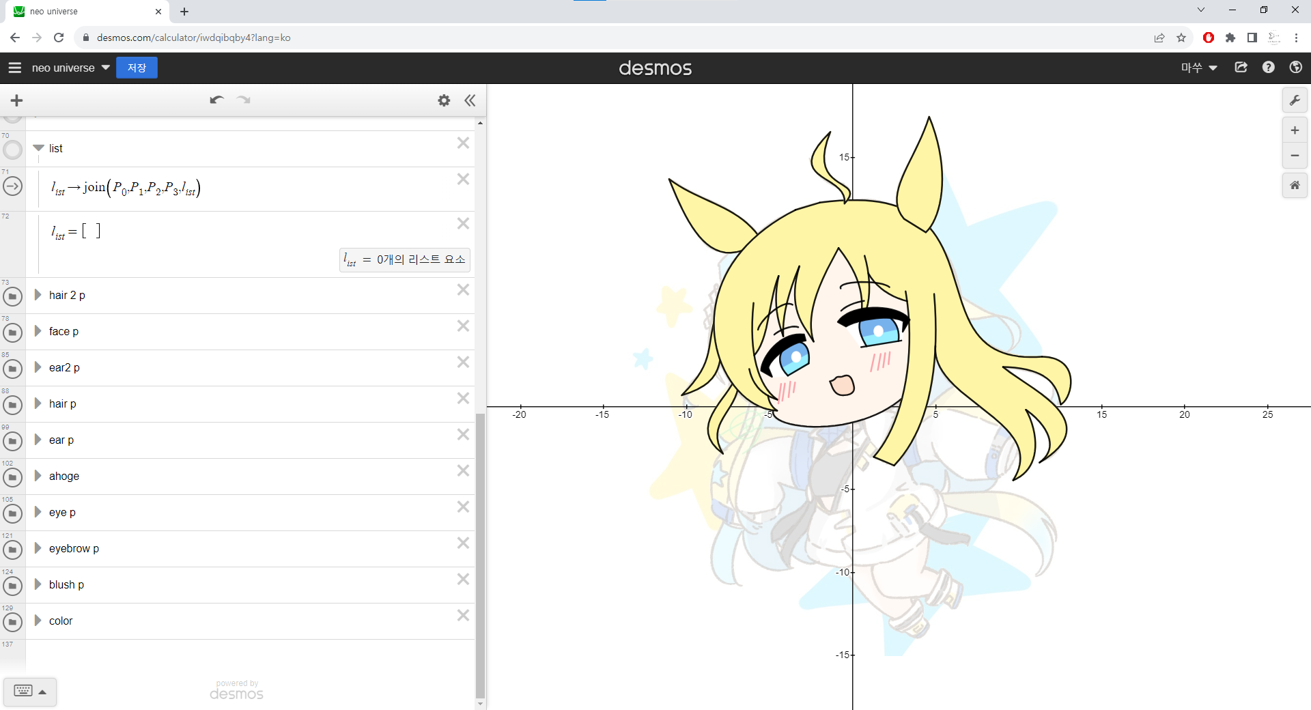
Task: Select the neo universe browser tab
Action: pyautogui.click(x=87, y=12)
